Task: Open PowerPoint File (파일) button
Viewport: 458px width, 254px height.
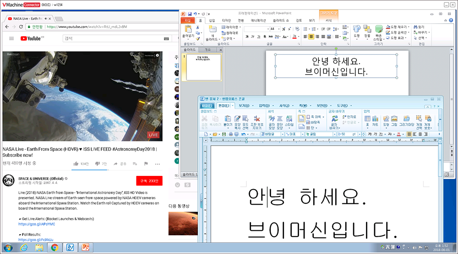Action: pyautogui.click(x=187, y=21)
